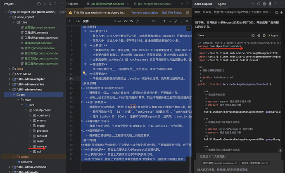
Task: Expand the target folder
Action: 14,156
